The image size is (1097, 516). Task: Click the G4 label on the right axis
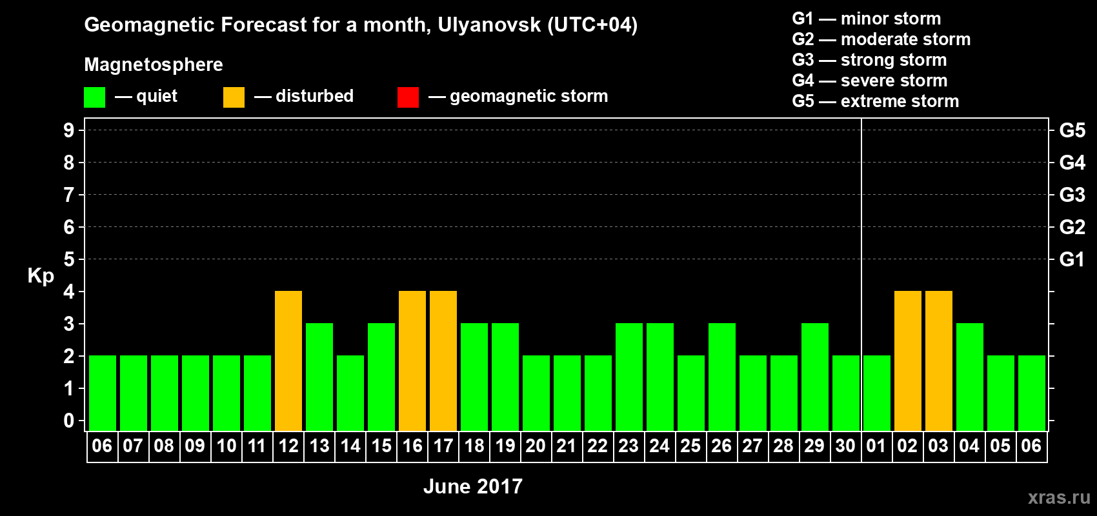pyautogui.click(x=1072, y=163)
